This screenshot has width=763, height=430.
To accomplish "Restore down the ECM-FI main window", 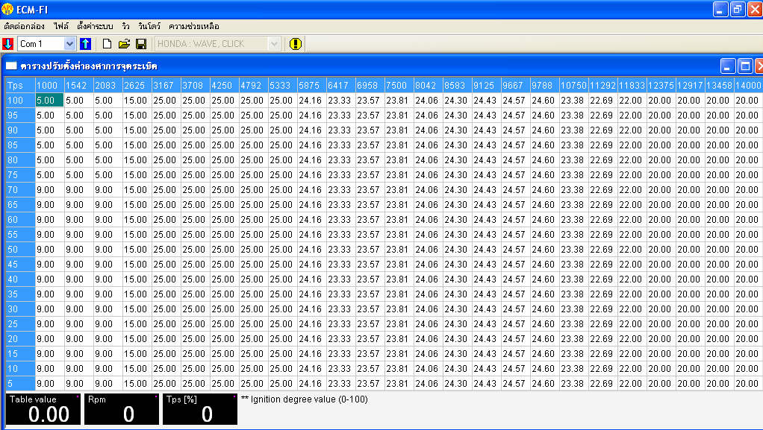I will (738, 9).
